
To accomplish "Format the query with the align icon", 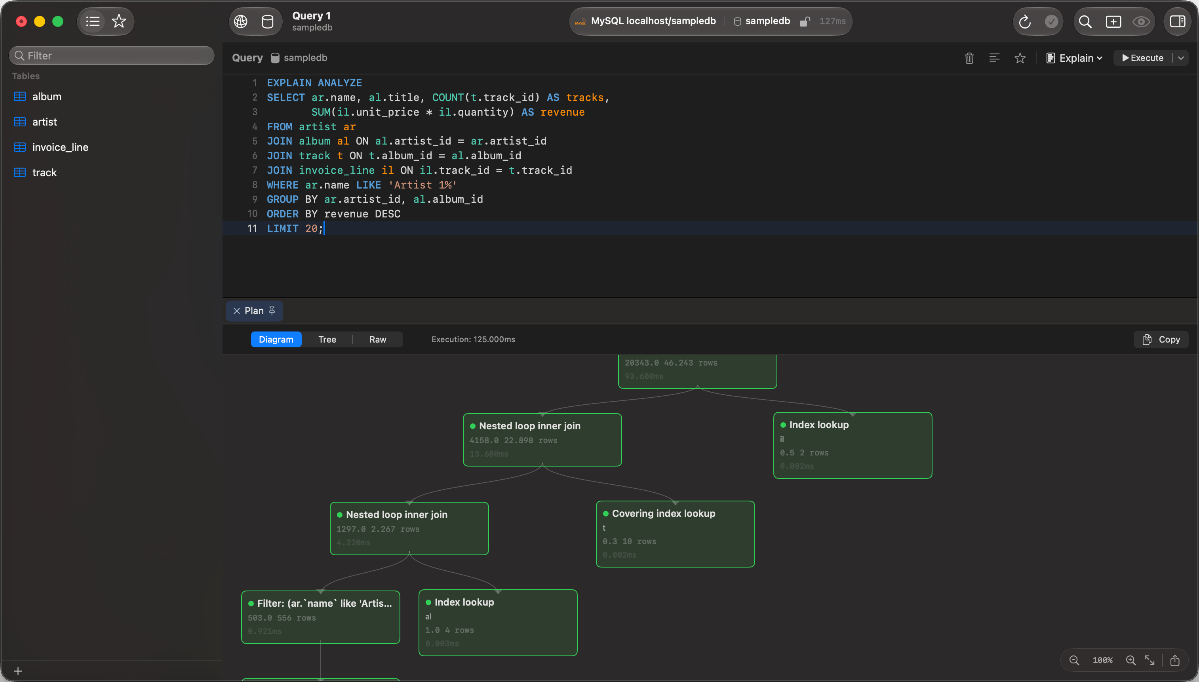I will click(994, 58).
